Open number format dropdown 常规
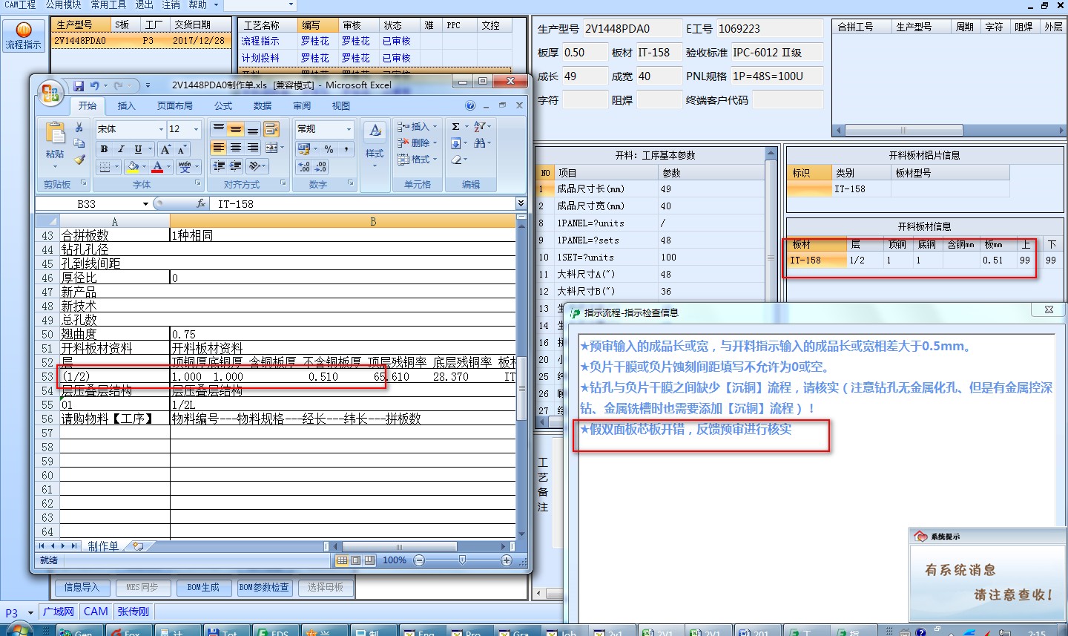Image resolution: width=1068 pixels, height=636 pixels. click(x=349, y=129)
